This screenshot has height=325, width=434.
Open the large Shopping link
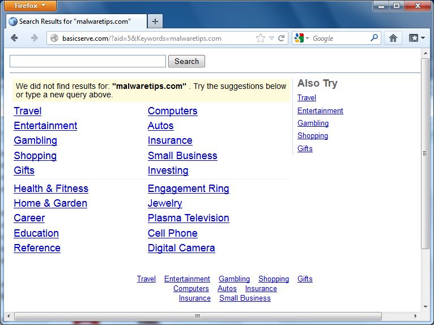[x=35, y=156]
